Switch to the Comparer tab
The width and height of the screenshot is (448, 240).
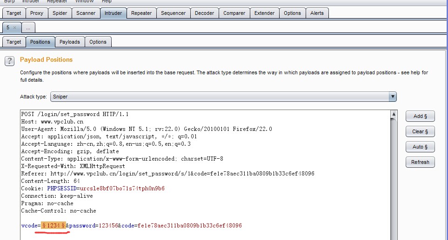click(x=234, y=13)
